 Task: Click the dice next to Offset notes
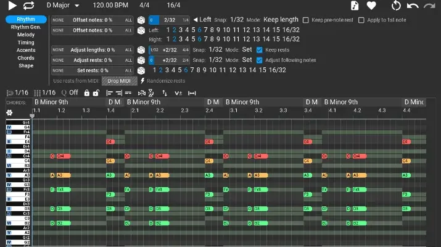click(141, 20)
